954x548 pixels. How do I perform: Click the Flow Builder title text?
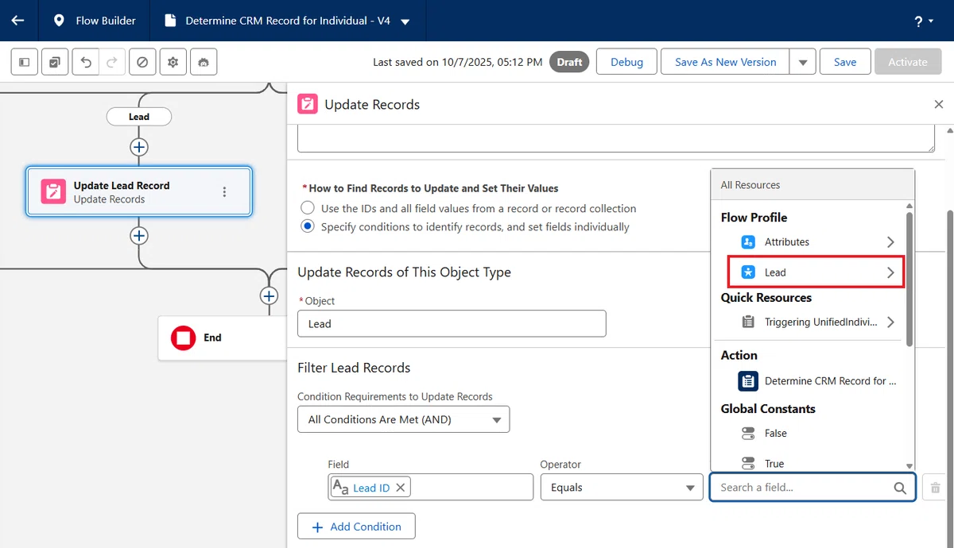(x=106, y=21)
